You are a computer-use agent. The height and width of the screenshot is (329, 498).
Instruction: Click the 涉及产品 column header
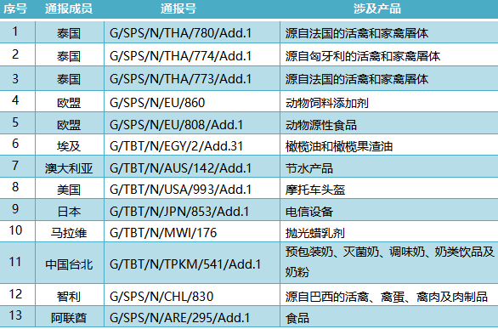tap(377, 9)
